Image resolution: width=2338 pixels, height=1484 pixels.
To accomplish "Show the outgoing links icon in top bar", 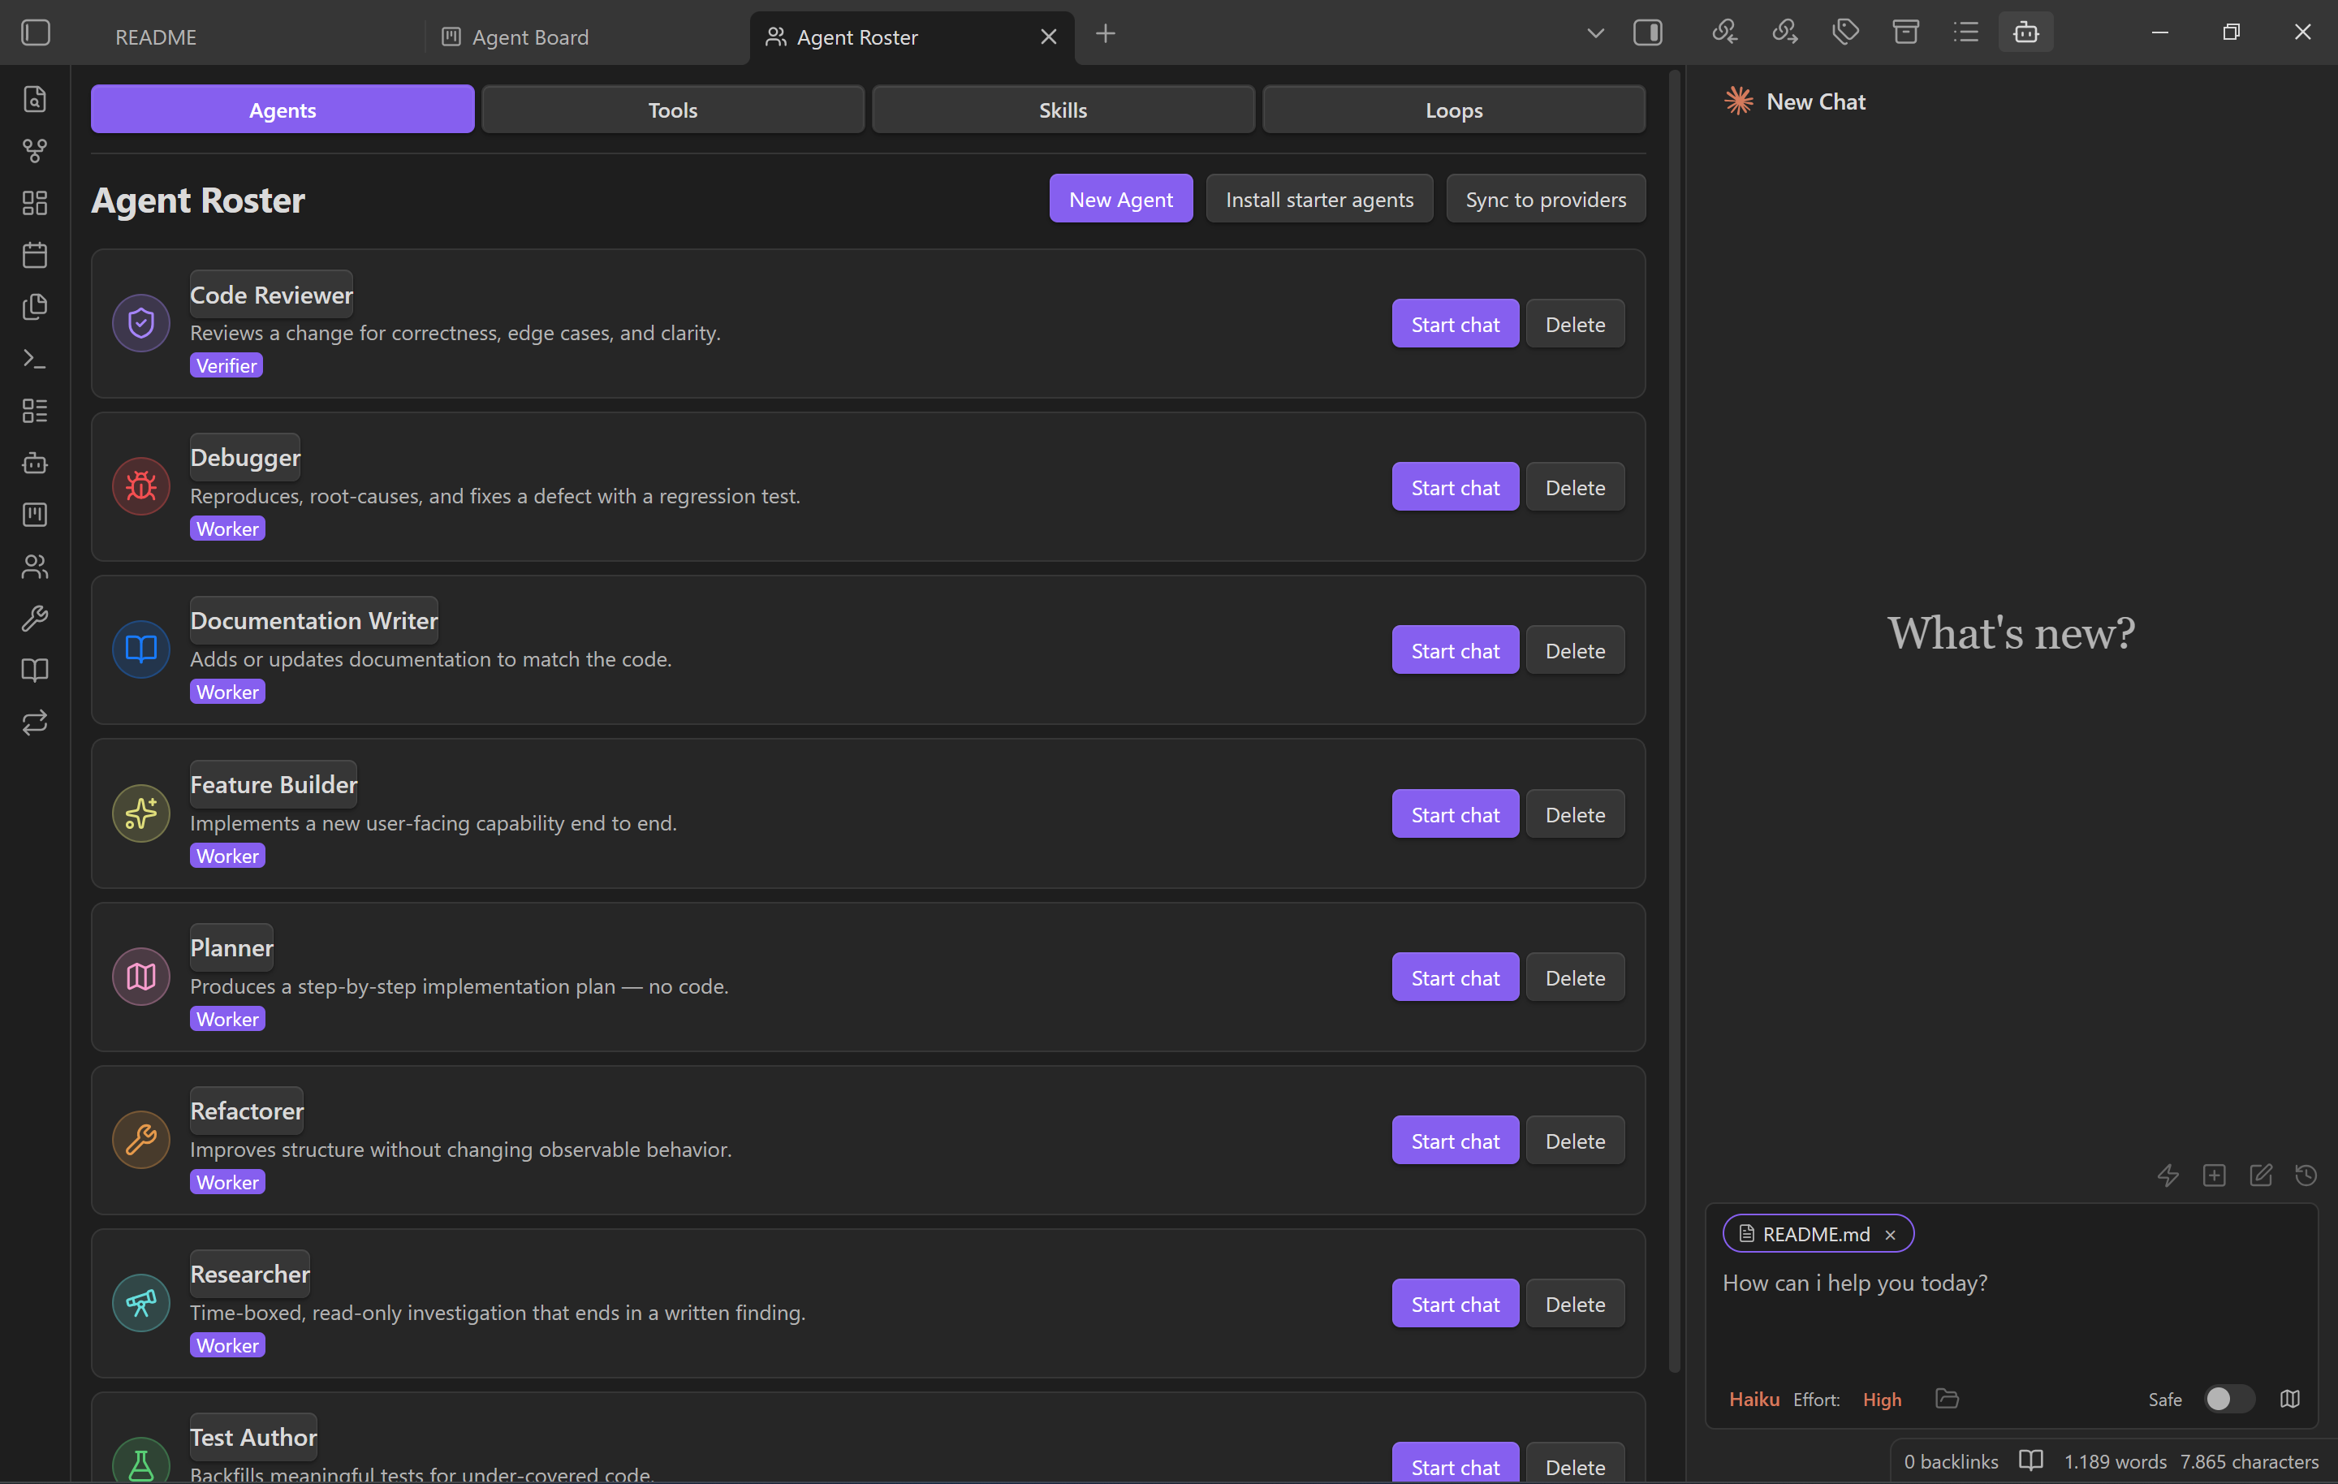I will point(1784,32).
